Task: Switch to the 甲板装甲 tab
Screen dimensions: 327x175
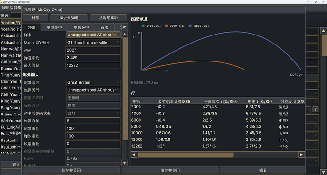Action: click(x=81, y=27)
